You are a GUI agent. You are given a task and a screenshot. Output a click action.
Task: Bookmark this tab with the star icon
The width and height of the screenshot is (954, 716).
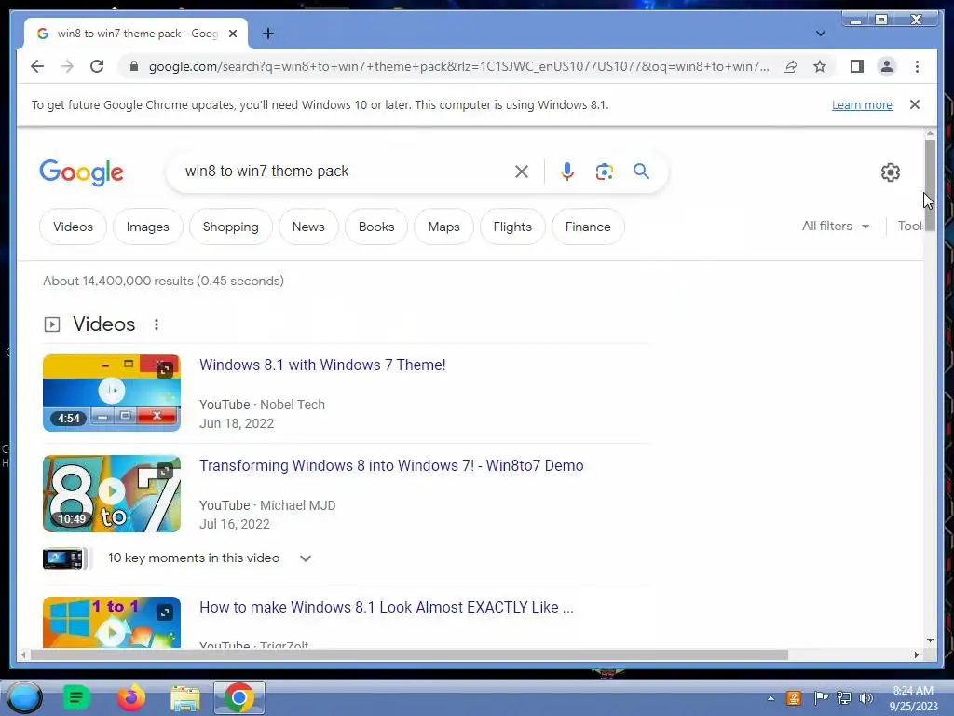820,66
